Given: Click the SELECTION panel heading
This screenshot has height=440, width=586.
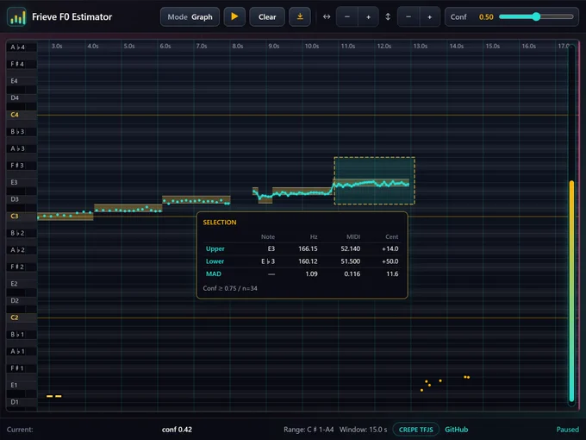Looking at the screenshot, I should (220, 223).
